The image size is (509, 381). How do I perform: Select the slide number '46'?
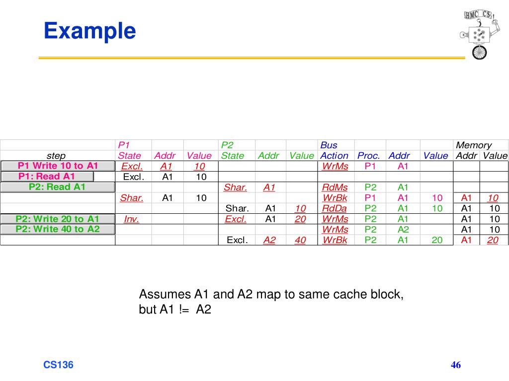[x=456, y=365]
